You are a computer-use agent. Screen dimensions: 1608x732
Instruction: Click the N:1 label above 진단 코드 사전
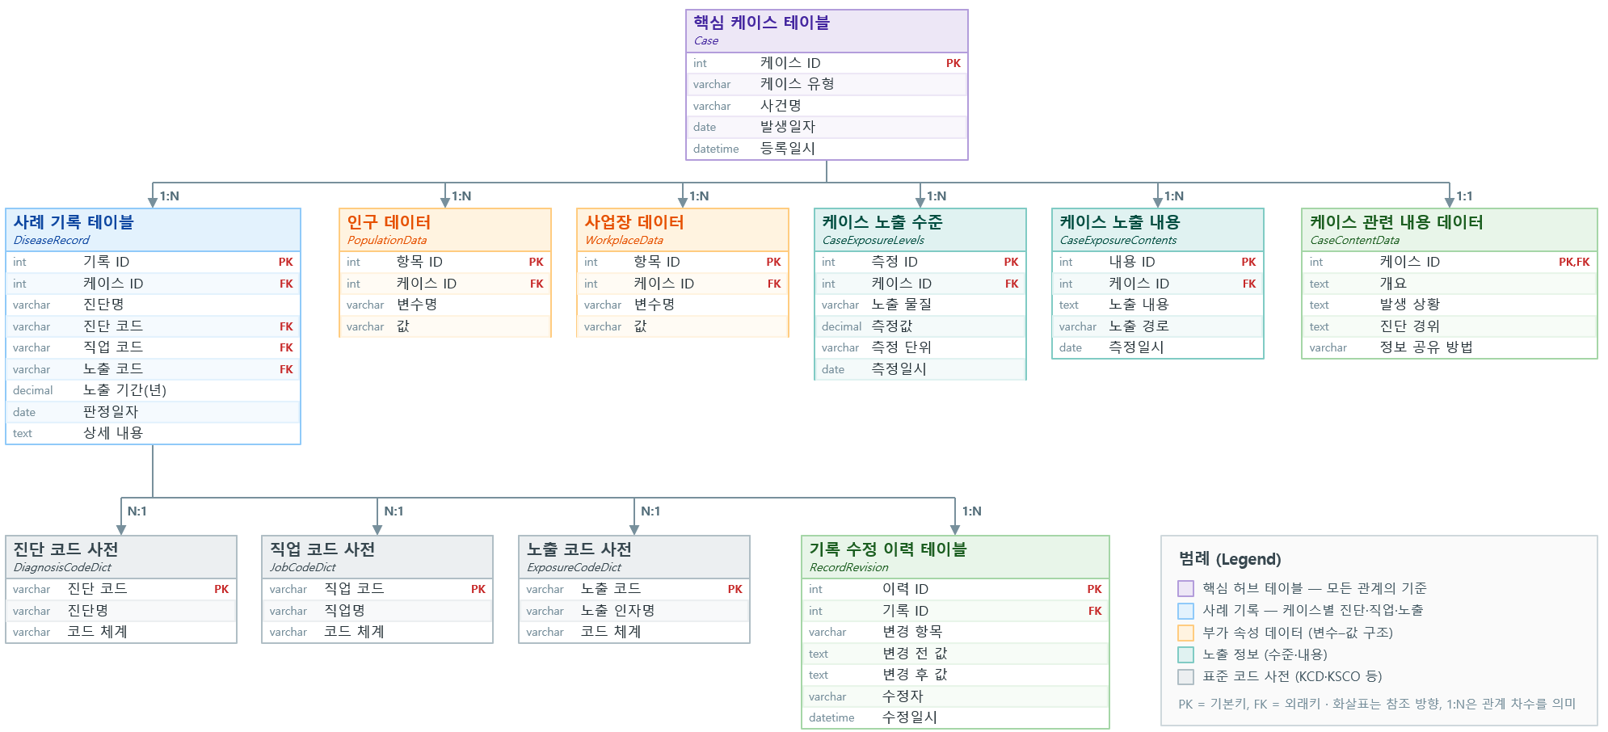137,511
